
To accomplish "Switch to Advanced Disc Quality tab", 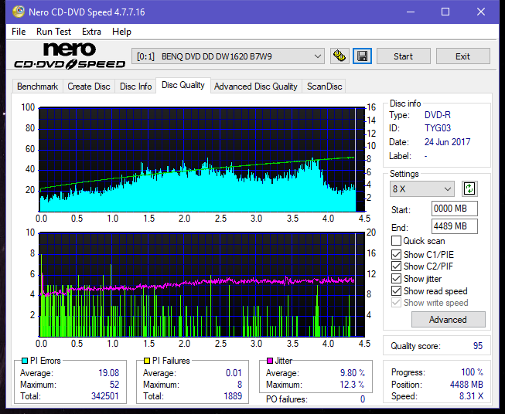I will [256, 87].
